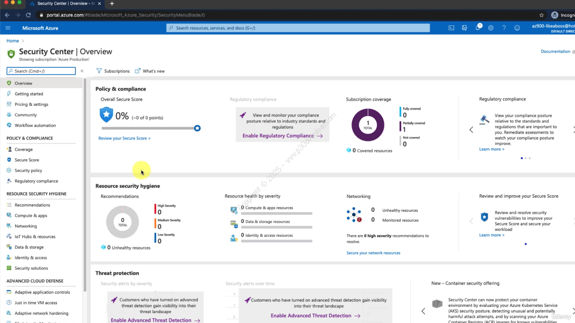Image resolution: width=575 pixels, height=323 pixels.
Task: Click Learn more under Regulatory compliance
Action: click(x=491, y=149)
